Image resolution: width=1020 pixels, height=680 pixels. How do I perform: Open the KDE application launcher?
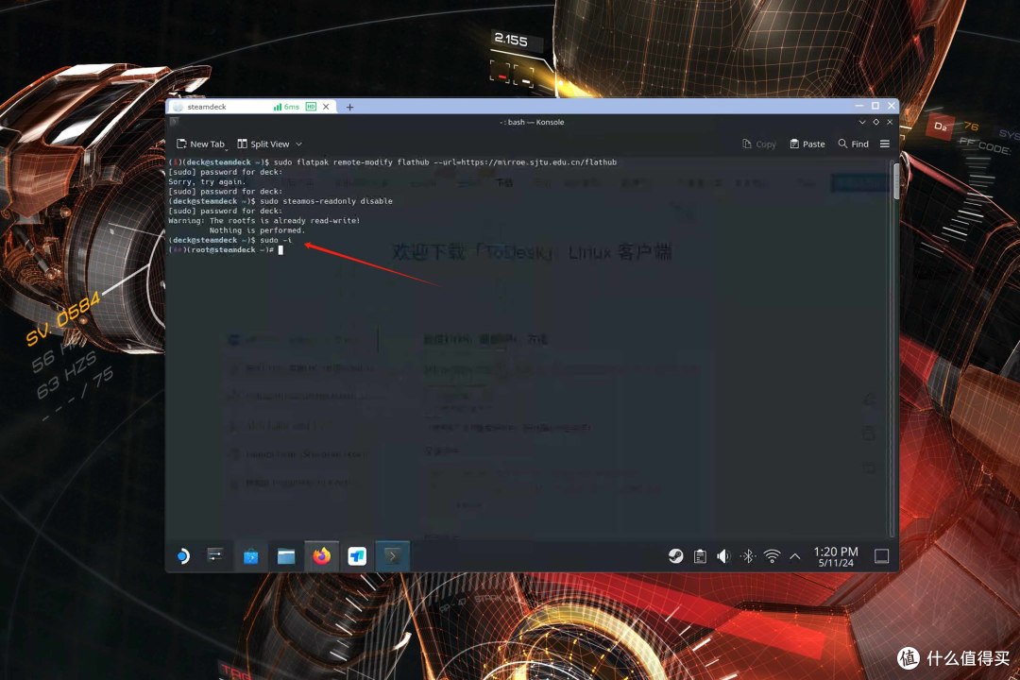pyautogui.click(x=183, y=555)
